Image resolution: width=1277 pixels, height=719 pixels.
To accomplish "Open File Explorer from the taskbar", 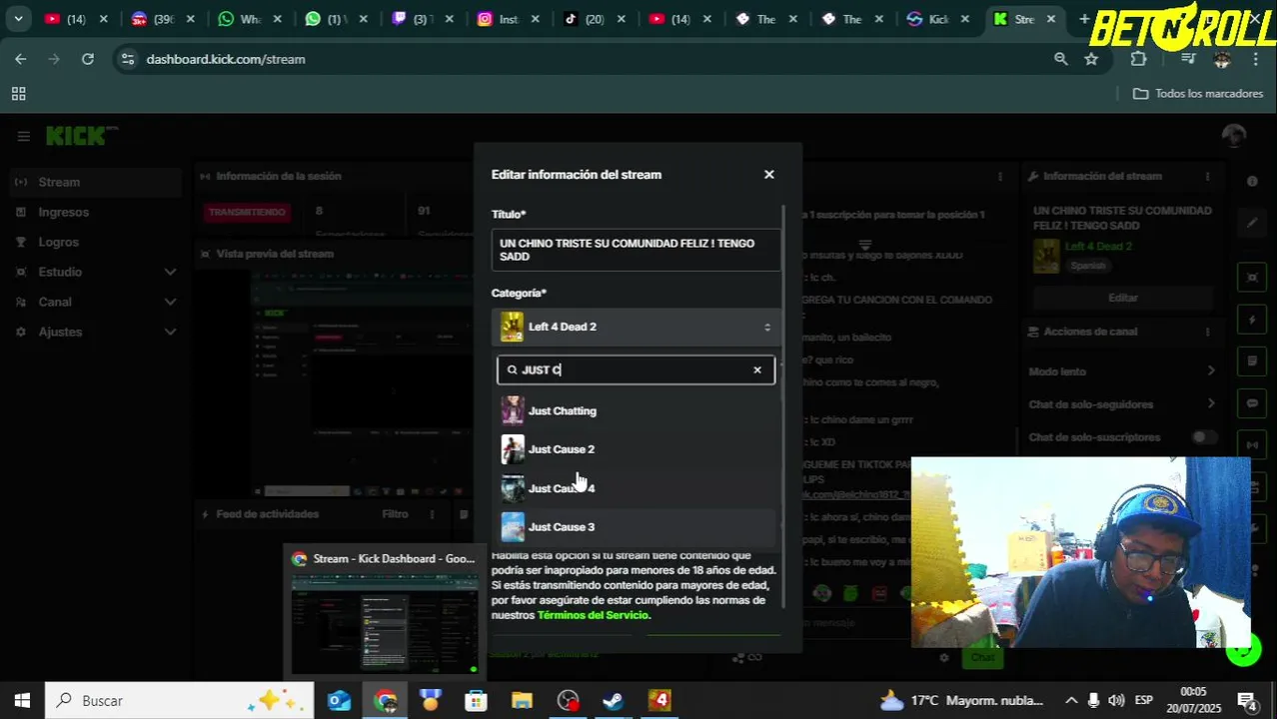I will pos(522,701).
